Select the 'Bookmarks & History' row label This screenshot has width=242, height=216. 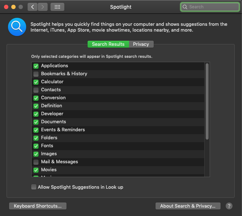(x=64, y=74)
